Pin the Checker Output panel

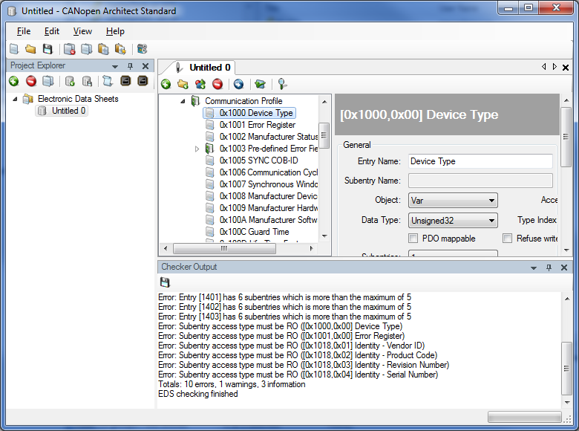549,268
